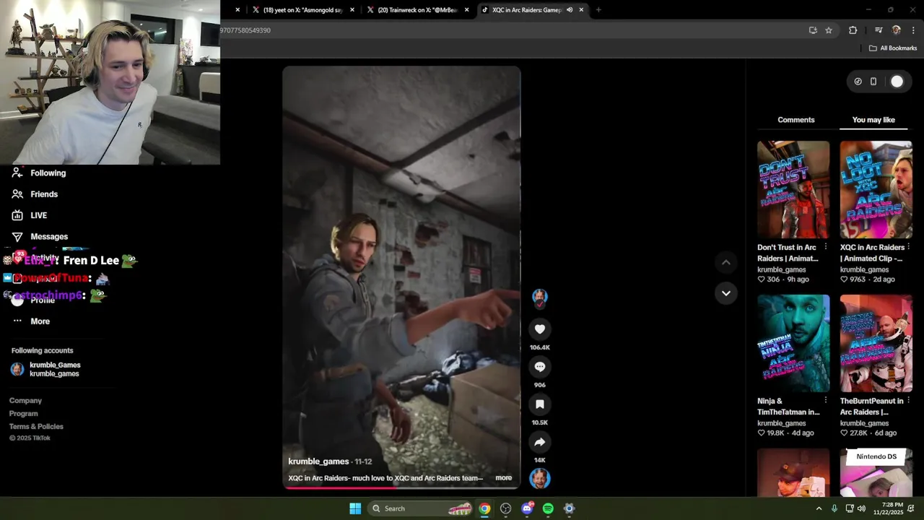Open Chrome profile avatar
Viewport: 924px width, 520px height.
point(897,30)
